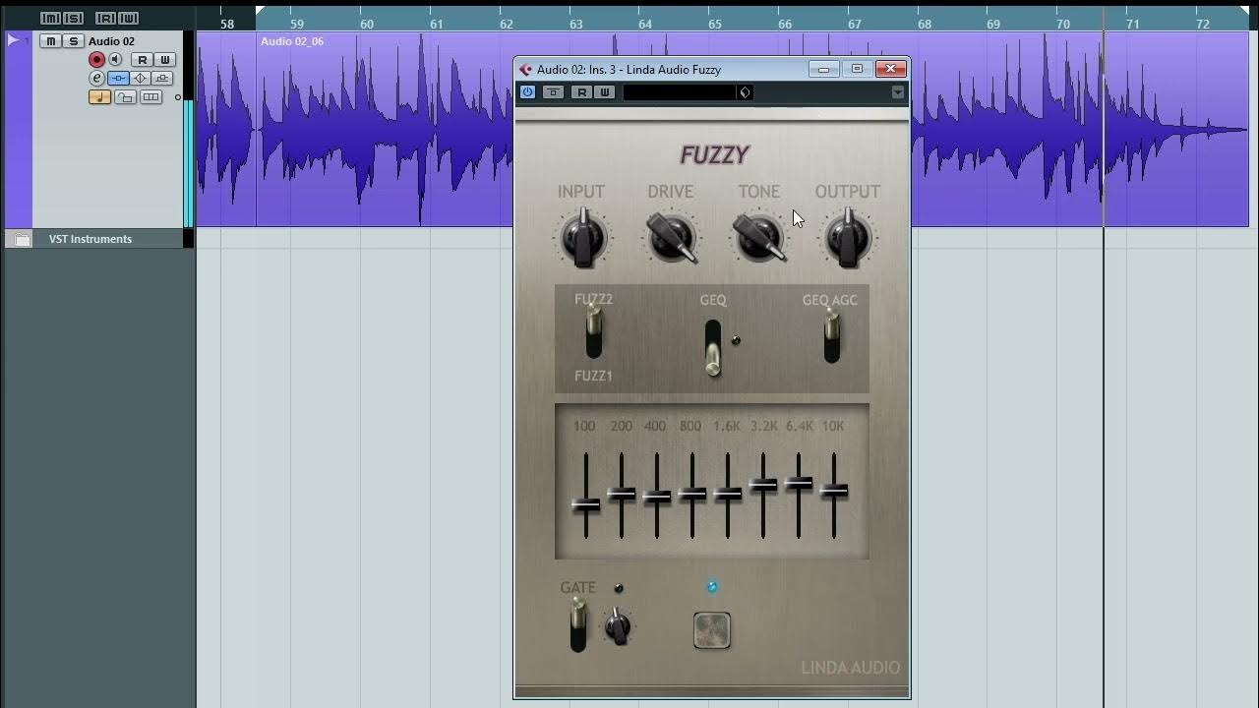The image size is (1259, 708).
Task: Click the 3.2K EQ fader
Action: point(763,485)
